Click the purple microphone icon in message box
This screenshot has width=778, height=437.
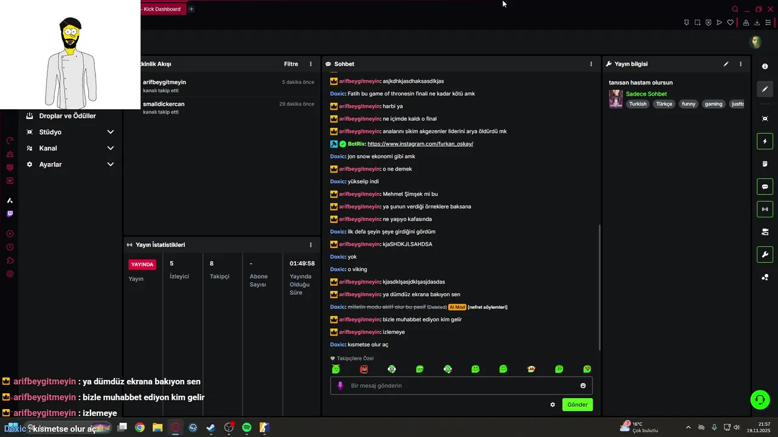coord(340,385)
